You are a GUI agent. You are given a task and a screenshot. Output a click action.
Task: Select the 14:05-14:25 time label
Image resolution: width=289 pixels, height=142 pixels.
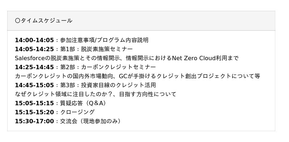(x=34, y=49)
